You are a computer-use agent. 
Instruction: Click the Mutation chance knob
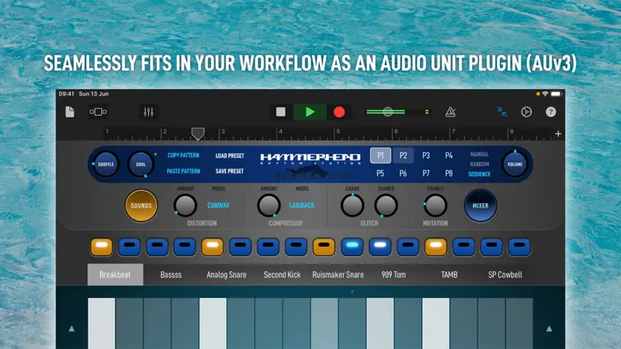pos(435,205)
